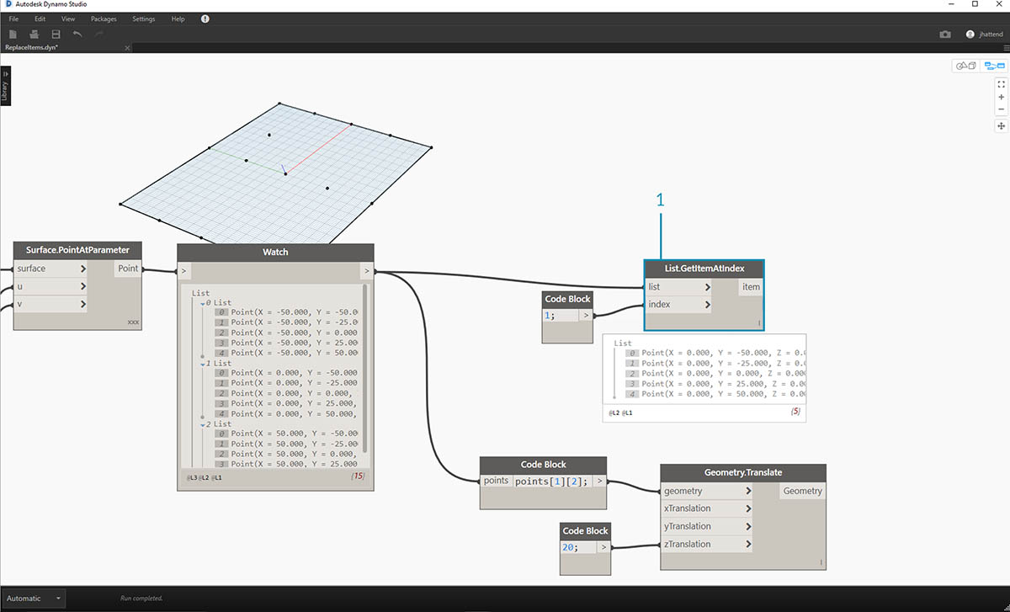Screen dimensions: 1010x612
Task: Click the New file toolbar icon
Action: [x=13, y=35]
